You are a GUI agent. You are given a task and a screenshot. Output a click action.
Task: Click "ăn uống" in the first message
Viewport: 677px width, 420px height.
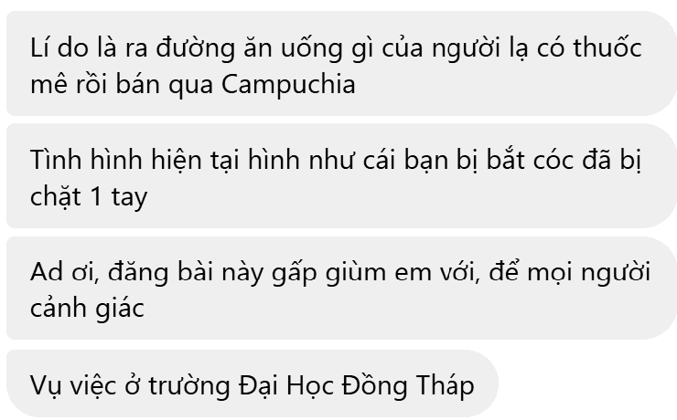point(293,48)
